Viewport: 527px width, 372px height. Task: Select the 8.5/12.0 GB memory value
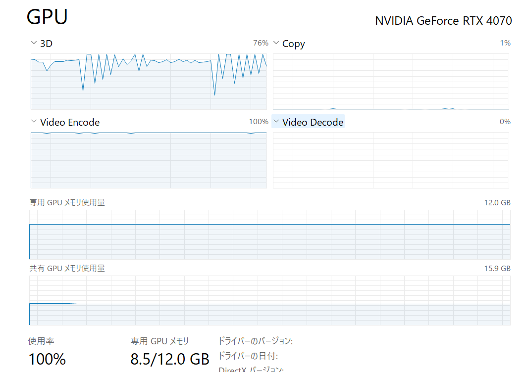pyautogui.click(x=170, y=359)
